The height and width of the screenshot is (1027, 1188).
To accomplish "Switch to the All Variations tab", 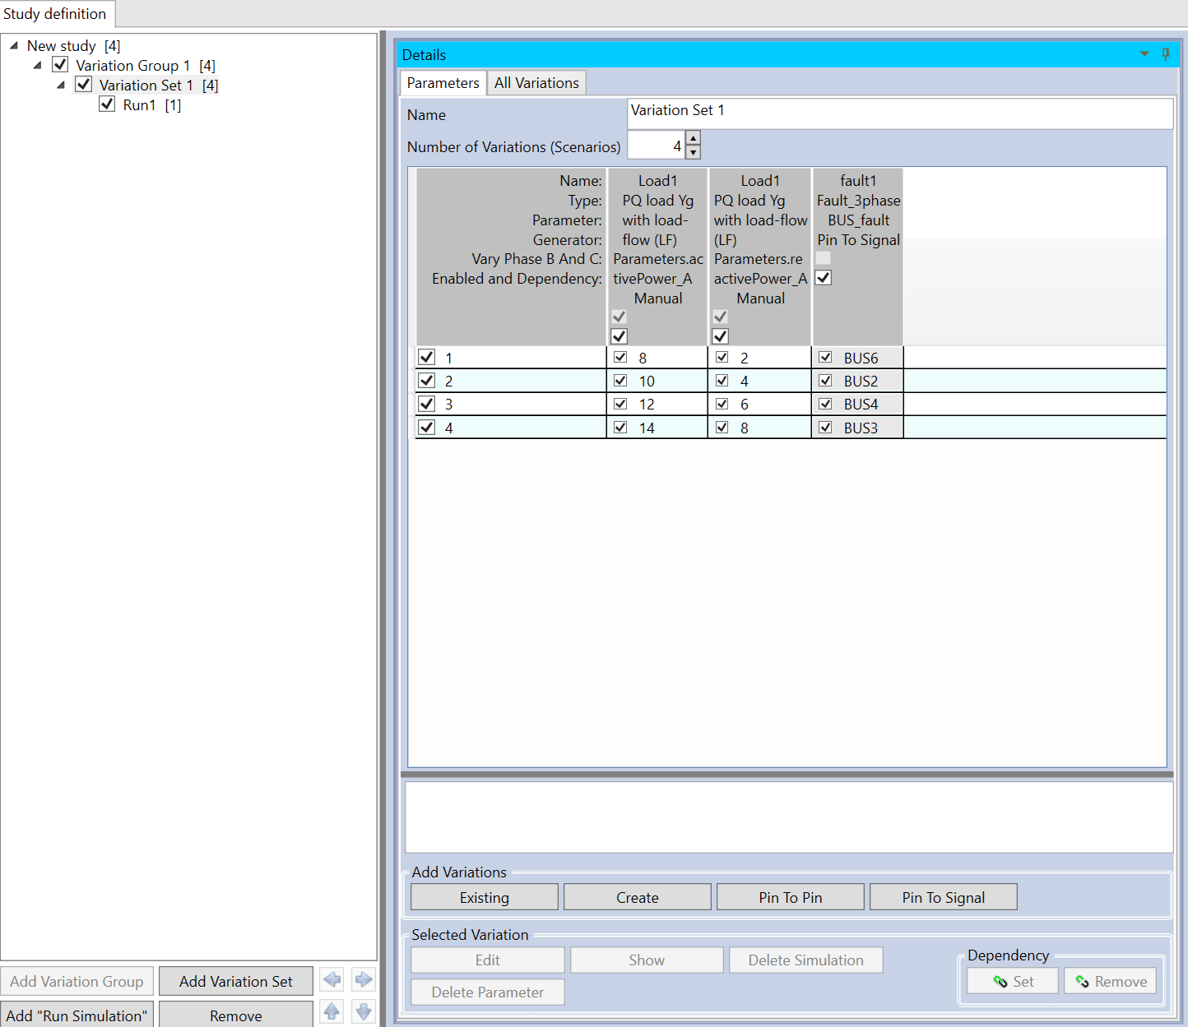I will pos(536,83).
